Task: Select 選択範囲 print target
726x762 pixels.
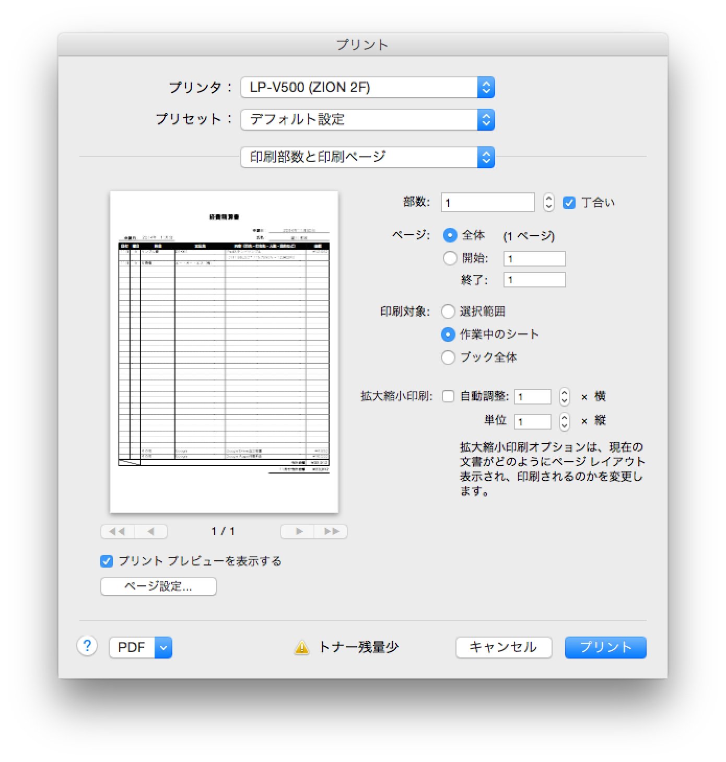Action: pos(448,311)
